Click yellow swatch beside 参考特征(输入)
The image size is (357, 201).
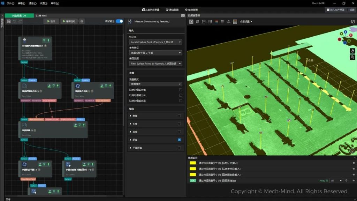192,169
